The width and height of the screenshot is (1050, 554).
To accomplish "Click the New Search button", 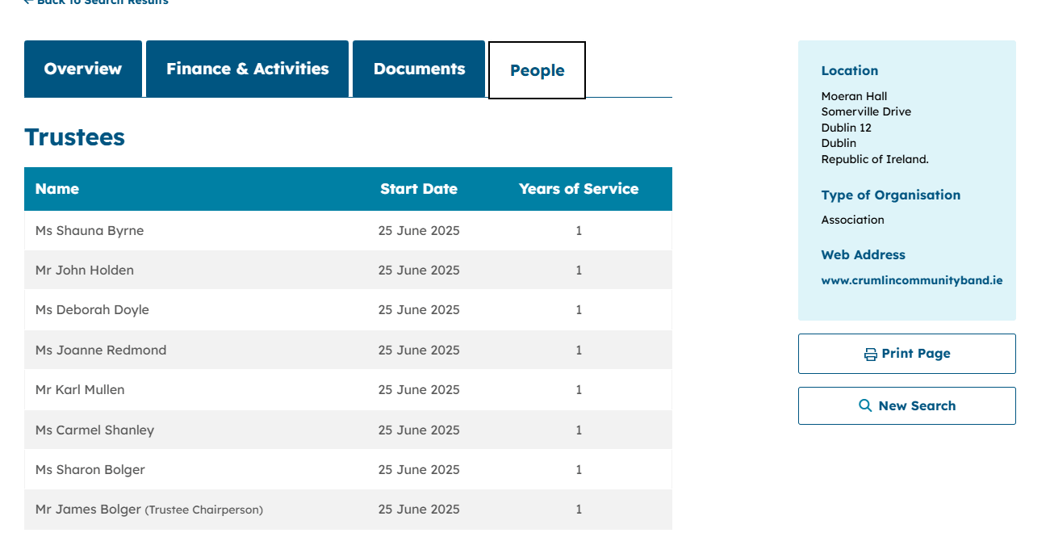I will click(x=906, y=405).
